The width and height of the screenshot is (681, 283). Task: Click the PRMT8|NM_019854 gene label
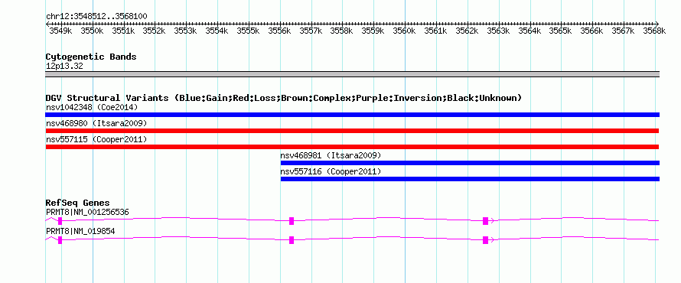click(80, 231)
